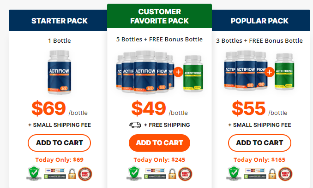313x188 pixels.
Task: Click the Today Only: $245 price text
Action: pyautogui.click(x=159, y=160)
